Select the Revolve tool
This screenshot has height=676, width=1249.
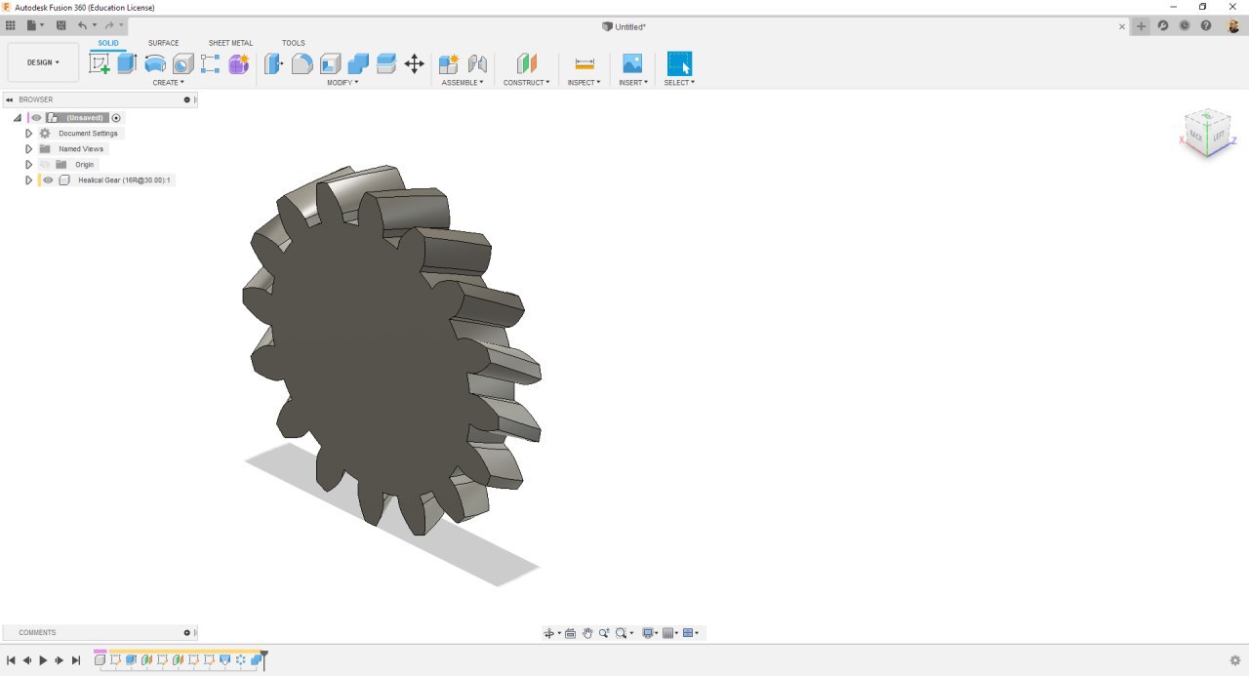(x=155, y=63)
